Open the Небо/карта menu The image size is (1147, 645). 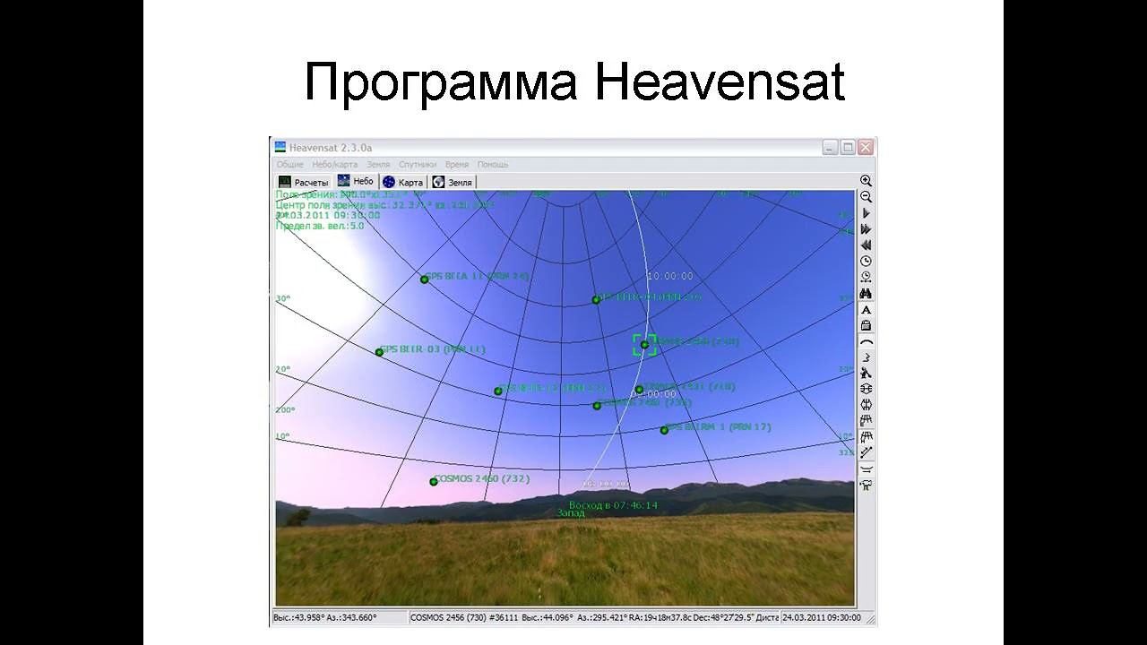(x=334, y=164)
